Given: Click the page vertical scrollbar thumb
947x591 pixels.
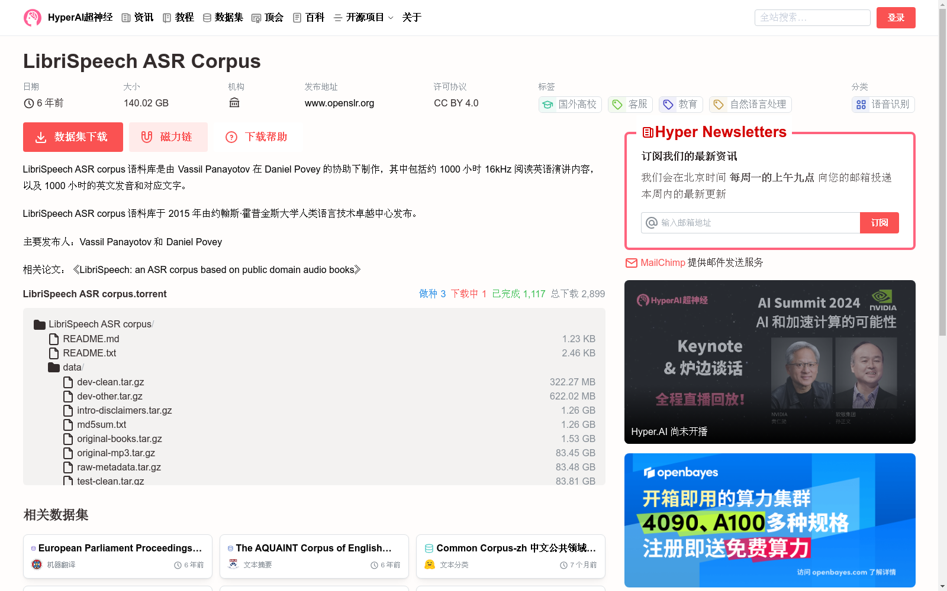Looking at the screenshot, I should coord(942,173).
